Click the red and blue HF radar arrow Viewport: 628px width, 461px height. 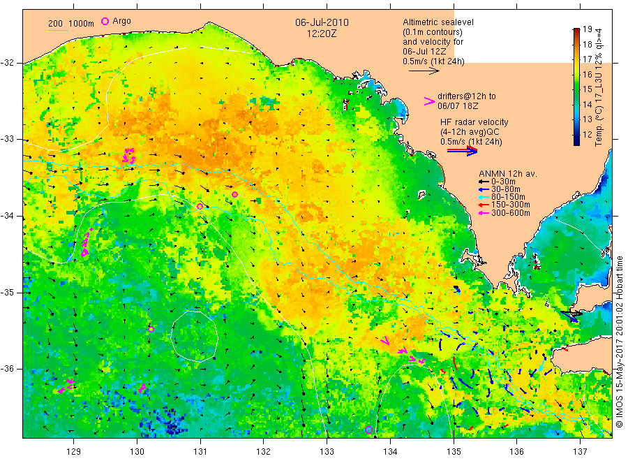point(462,151)
